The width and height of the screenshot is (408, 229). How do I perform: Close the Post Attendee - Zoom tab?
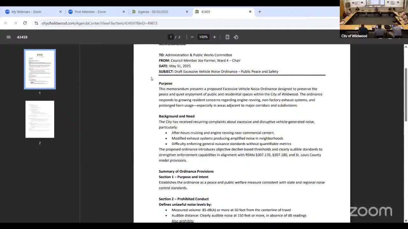point(124,12)
